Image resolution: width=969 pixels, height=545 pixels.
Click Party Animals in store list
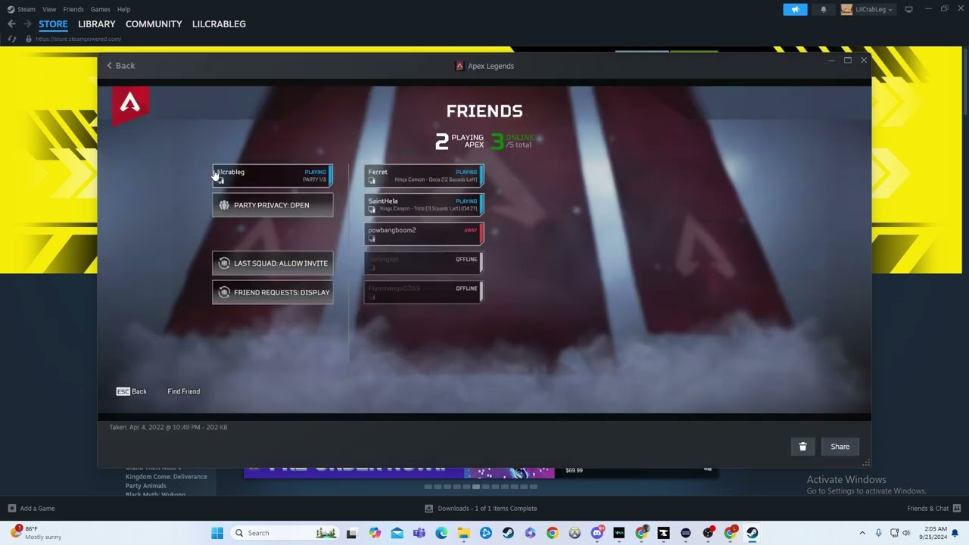[146, 486]
